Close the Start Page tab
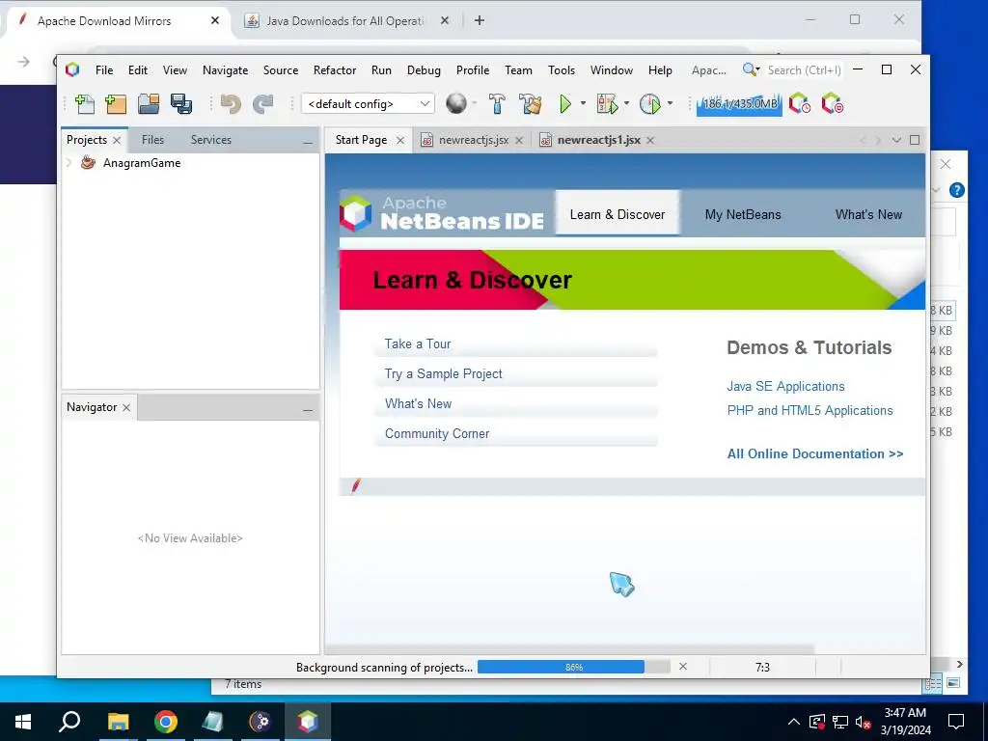The width and height of the screenshot is (988, 741). coord(400,141)
